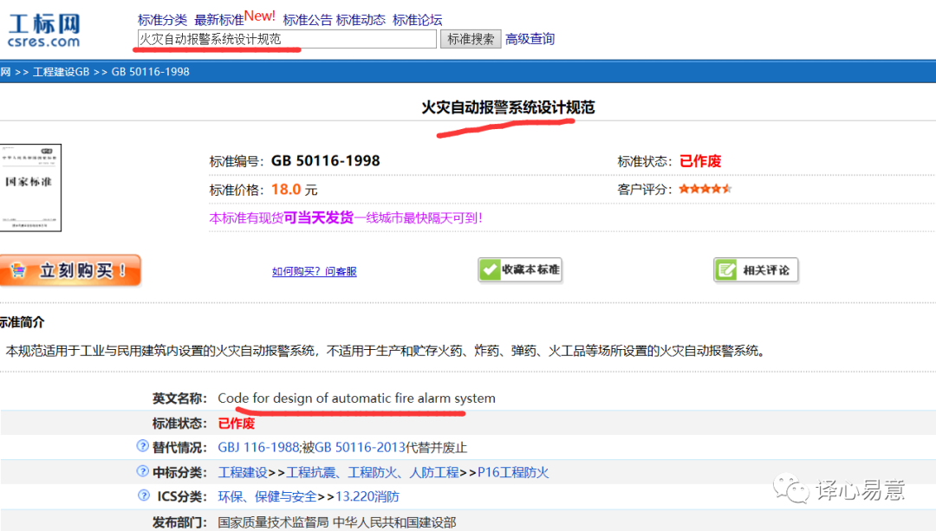
Task: Open the GB 50116-2013 replacement standard link
Action: [360, 448]
